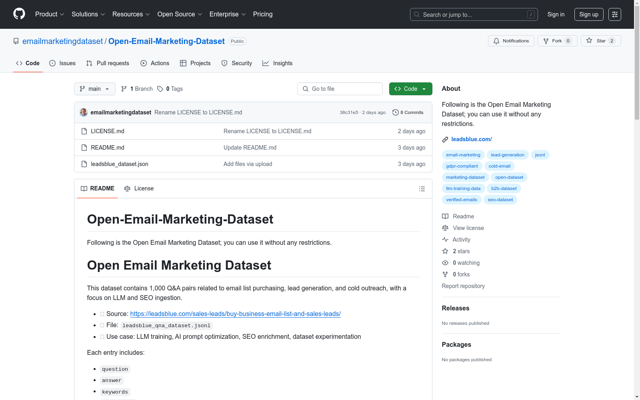640x400 pixels.
Task: Click the book icon beside Readme
Action: tap(445, 216)
